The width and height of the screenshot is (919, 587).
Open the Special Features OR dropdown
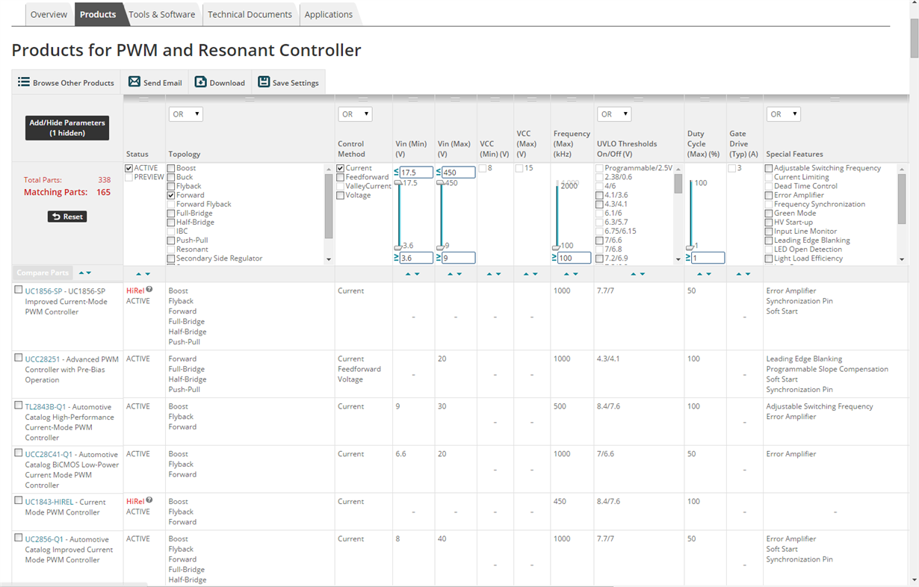[783, 114]
